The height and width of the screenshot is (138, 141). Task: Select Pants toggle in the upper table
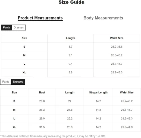6,27
